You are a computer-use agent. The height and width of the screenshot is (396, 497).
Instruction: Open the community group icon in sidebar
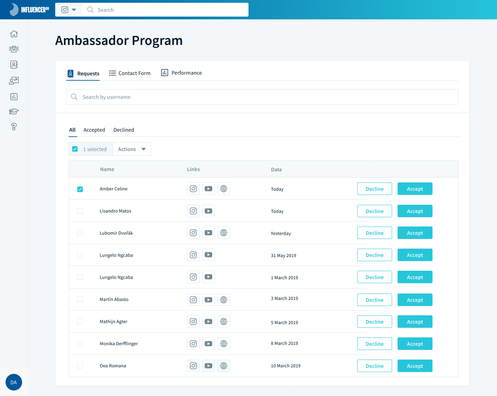click(14, 49)
